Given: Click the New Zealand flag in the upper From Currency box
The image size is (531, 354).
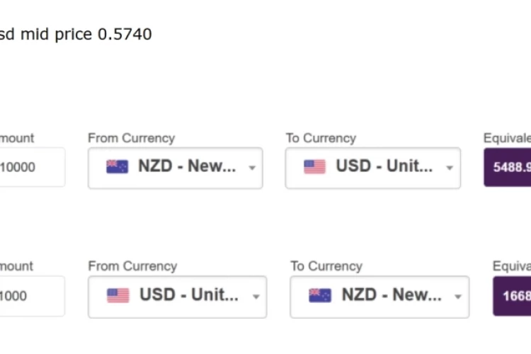Looking at the screenshot, I should point(117,166).
